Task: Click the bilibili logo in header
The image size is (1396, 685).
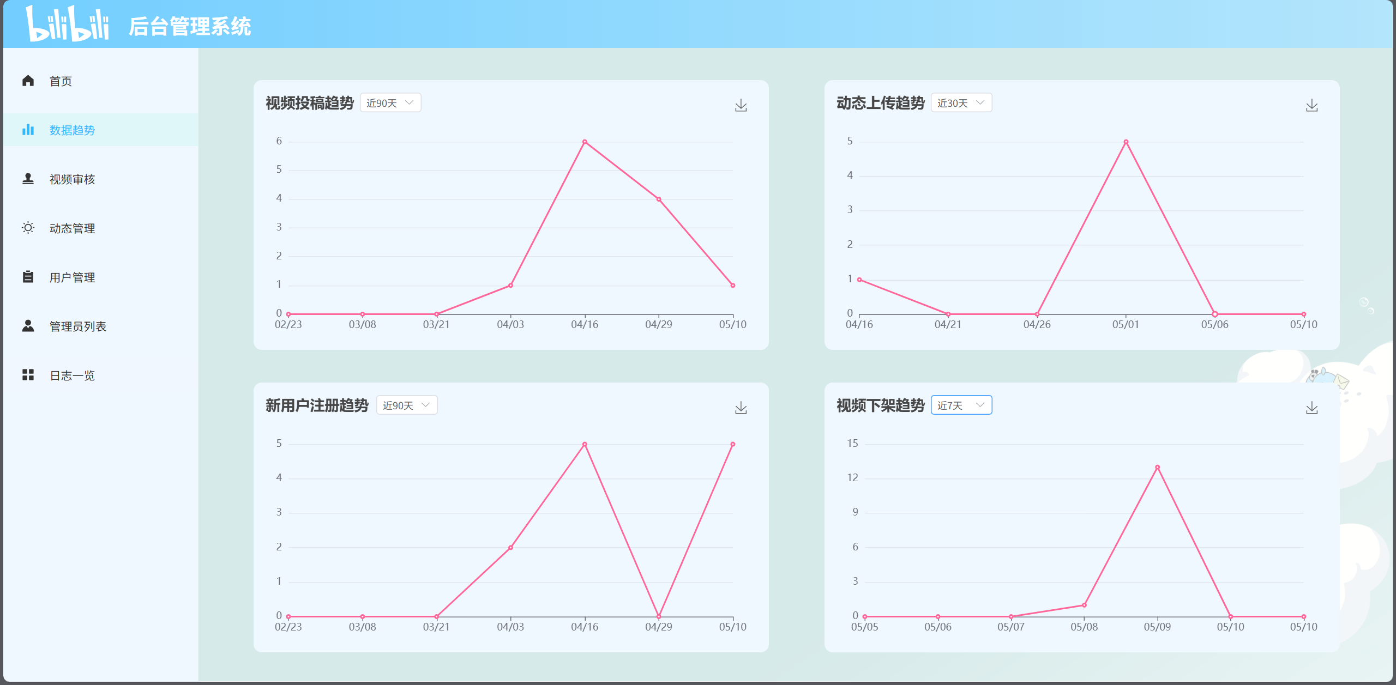Action: 68,25
